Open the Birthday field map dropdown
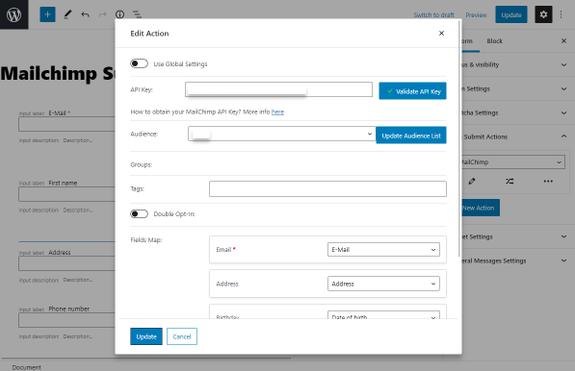575x371 pixels. pos(383,315)
